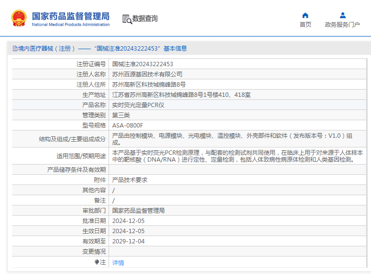Select attachment value 产品技术要求

pyautogui.click(x=130, y=180)
